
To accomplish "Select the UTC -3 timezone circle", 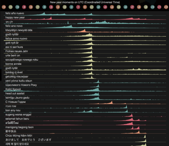I will tap(65, 7).
